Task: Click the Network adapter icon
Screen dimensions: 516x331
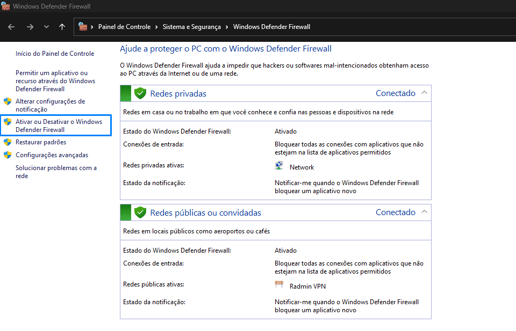Action: 279,165
